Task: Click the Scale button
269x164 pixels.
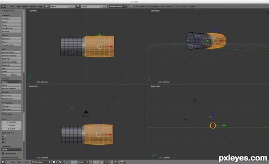Action: 11,25
